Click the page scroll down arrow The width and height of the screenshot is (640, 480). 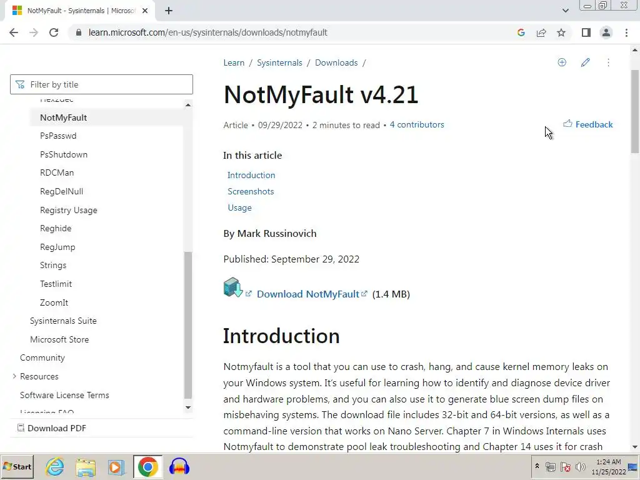click(x=635, y=447)
